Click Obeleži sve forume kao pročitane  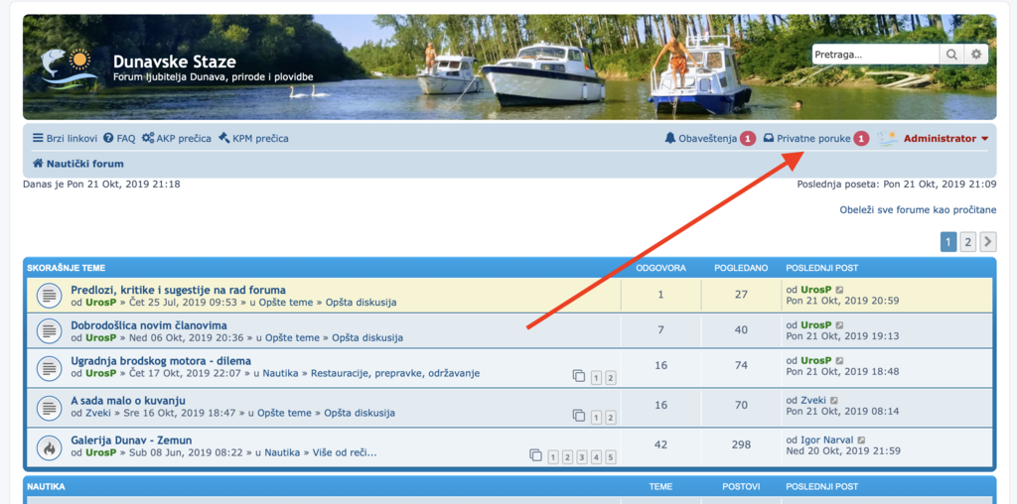[x=918, y=210]
